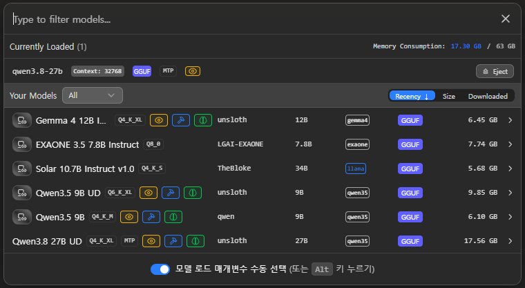Click green reasoning icon on Qwen3.5 9B Q4_K_M row

point(173,217)
